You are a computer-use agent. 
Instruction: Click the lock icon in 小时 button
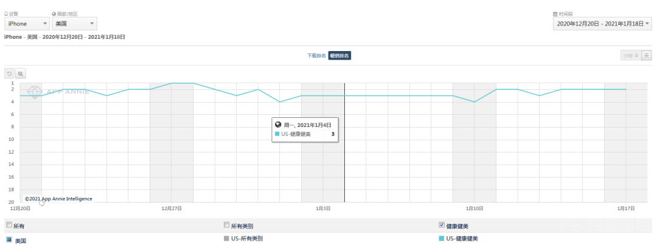click(637, 56)
